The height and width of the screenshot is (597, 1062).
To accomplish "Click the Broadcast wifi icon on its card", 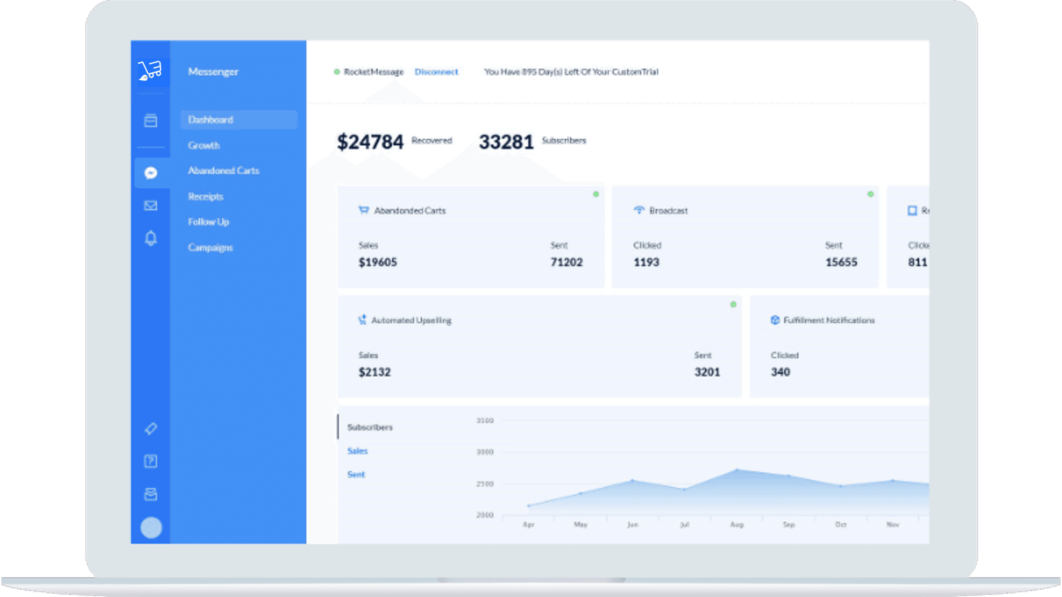I will point(638,210).
